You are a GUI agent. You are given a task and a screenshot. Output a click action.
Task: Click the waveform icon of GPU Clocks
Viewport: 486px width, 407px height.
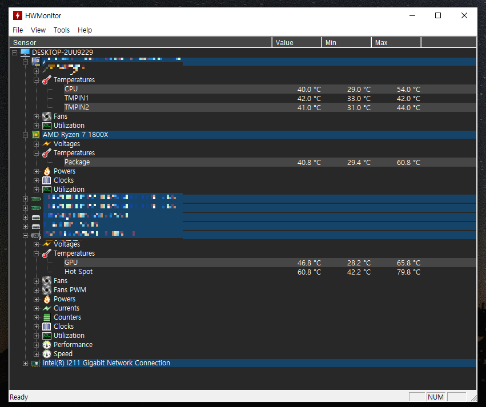(x=46, y=327)
